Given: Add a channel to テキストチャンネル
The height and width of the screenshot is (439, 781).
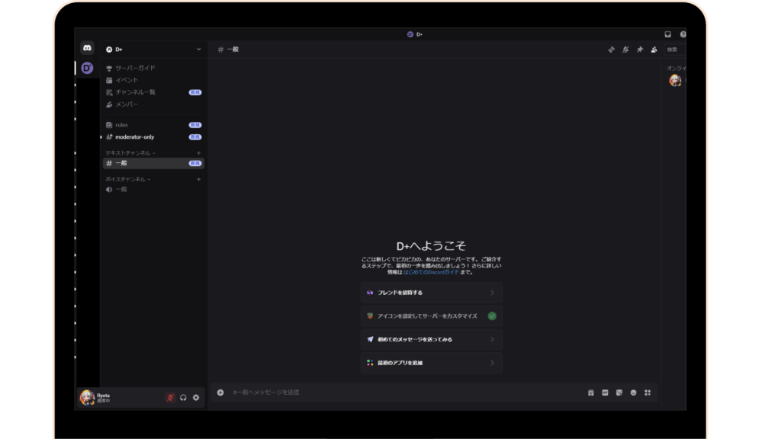Looking at the screenshot, I should click(x=199, y=152).
